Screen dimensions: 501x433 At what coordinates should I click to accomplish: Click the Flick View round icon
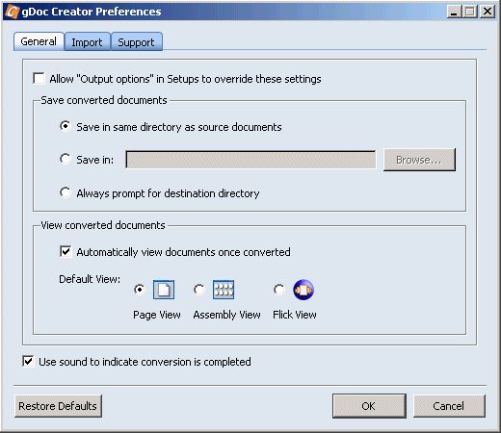tap(303, 290)
